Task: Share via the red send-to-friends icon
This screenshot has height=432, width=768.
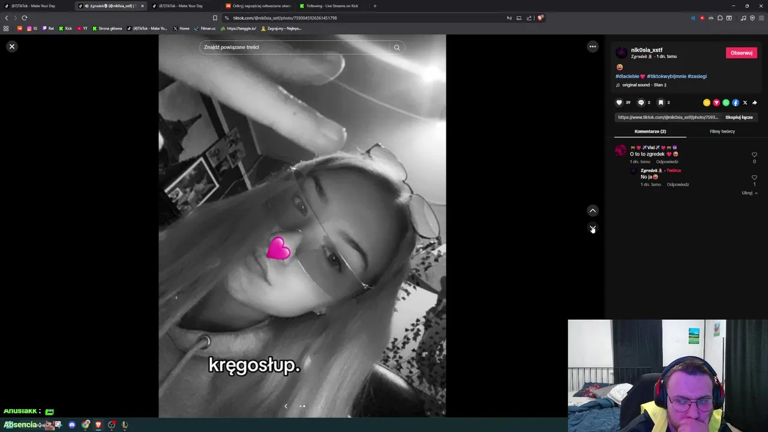Action: click(x=716, y=103)
